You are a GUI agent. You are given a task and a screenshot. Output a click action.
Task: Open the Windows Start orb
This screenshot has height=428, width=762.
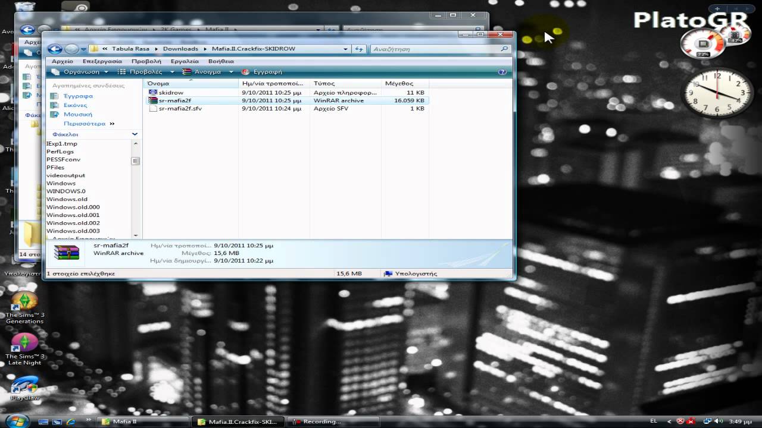(17, 420)
